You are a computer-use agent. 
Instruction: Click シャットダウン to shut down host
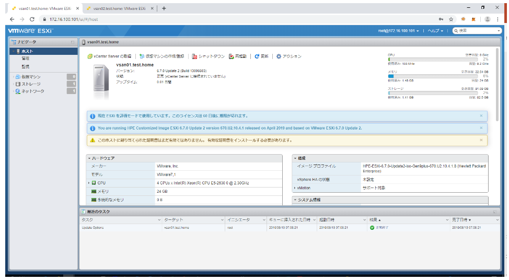tap(208, 56)
